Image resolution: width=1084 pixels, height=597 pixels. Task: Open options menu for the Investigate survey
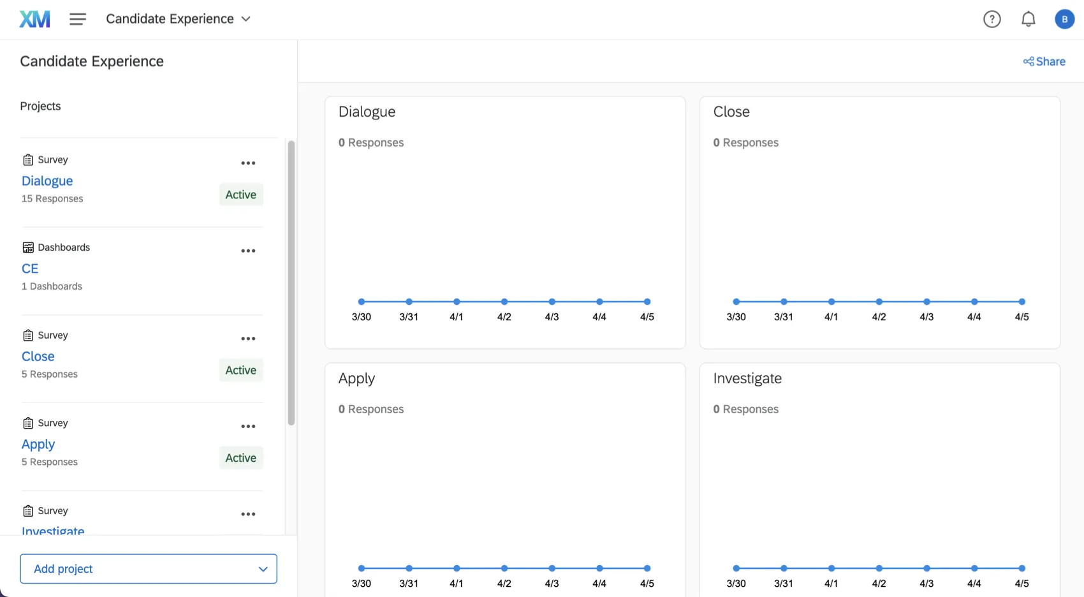[248, 513]
